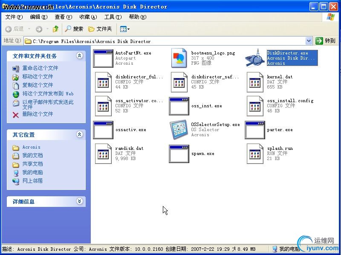This screenshot has width=341, height=255.
Task: Select the ramdisk.dat file icon
Action: (103, 154)
